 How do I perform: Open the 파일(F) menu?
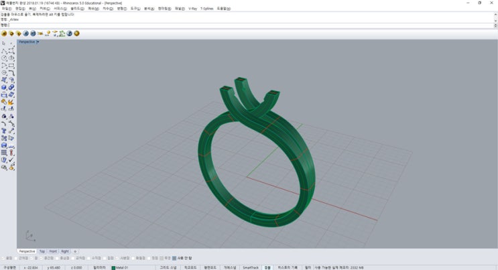tap(7, 9)
